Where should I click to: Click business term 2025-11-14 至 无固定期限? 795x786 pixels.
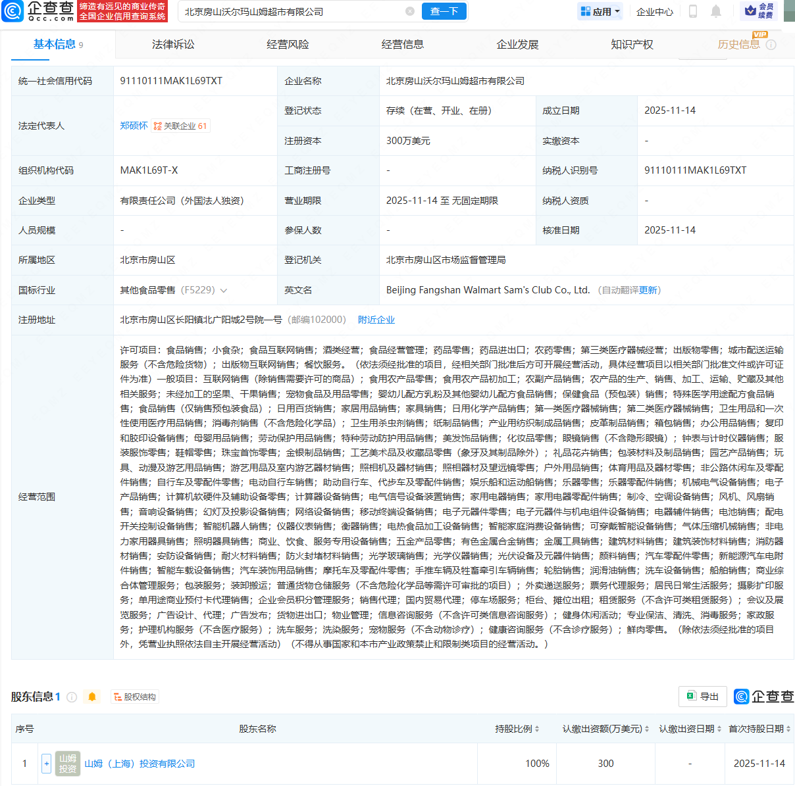(442, 201)
